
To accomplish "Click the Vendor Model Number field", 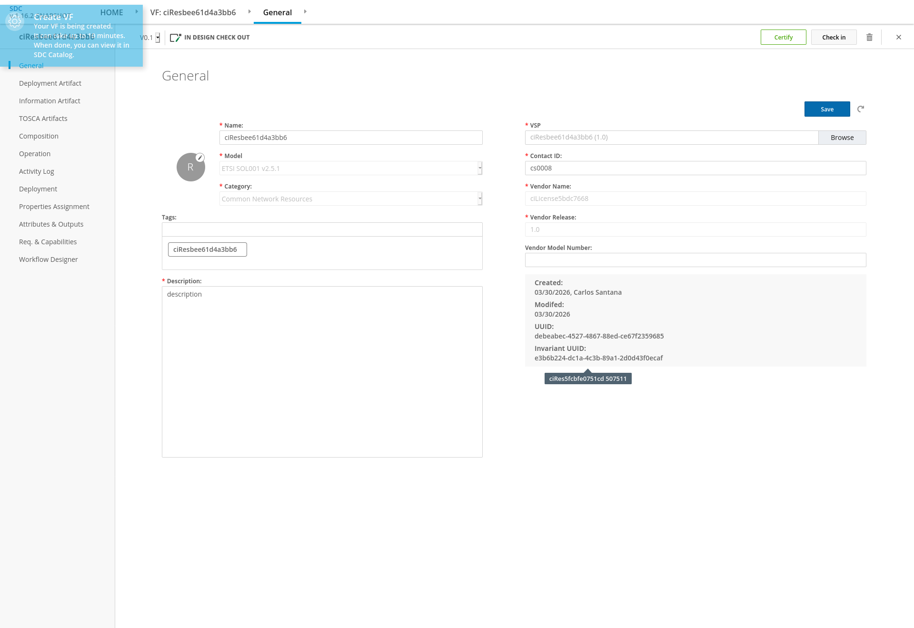I will (x=695, y=260).
